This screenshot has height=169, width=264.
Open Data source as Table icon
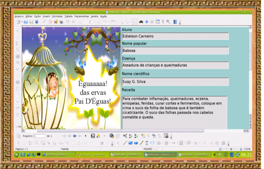[166, 136]
